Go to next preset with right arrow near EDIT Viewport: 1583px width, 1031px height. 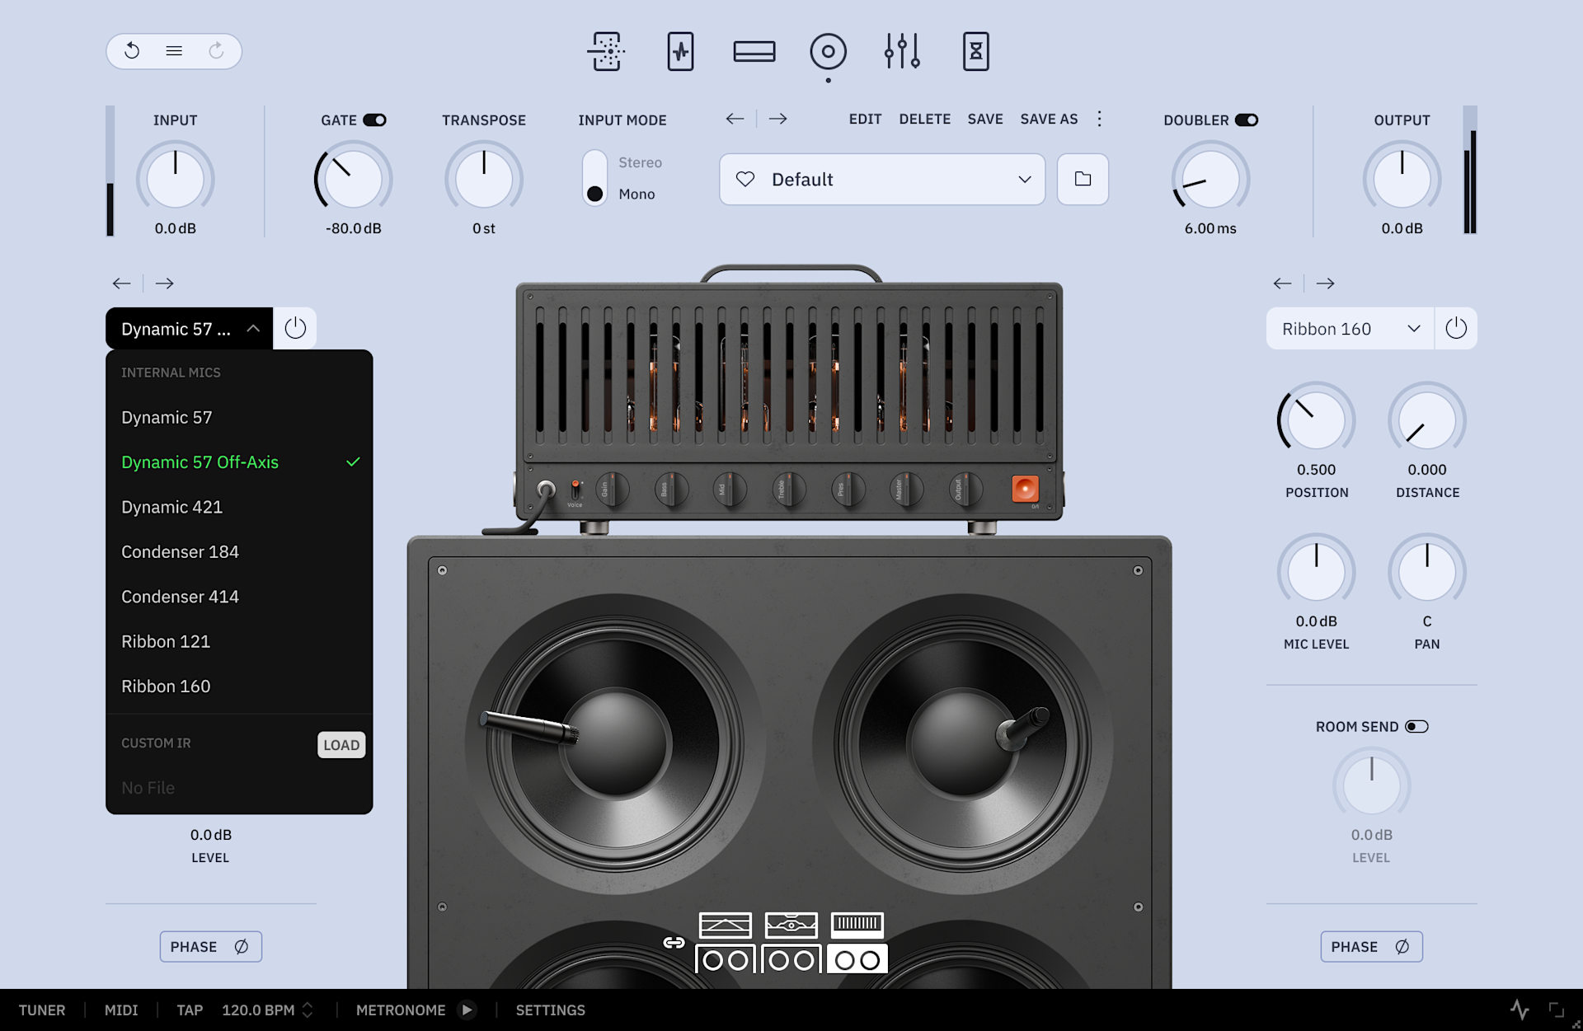coord(777,119)
